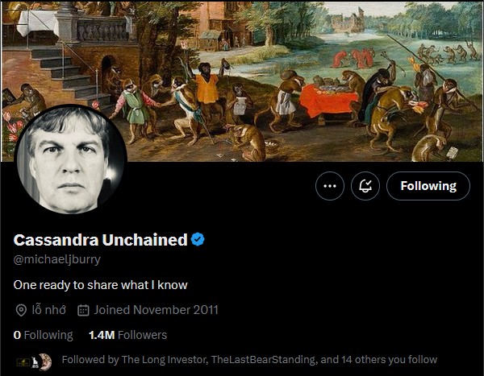Screen dimensions: 484x376
Task: Click the bio line 'One ready to share'
Action: (x=101, y=285)
